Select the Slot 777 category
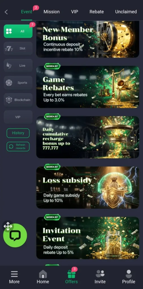 tap(18, 49)
